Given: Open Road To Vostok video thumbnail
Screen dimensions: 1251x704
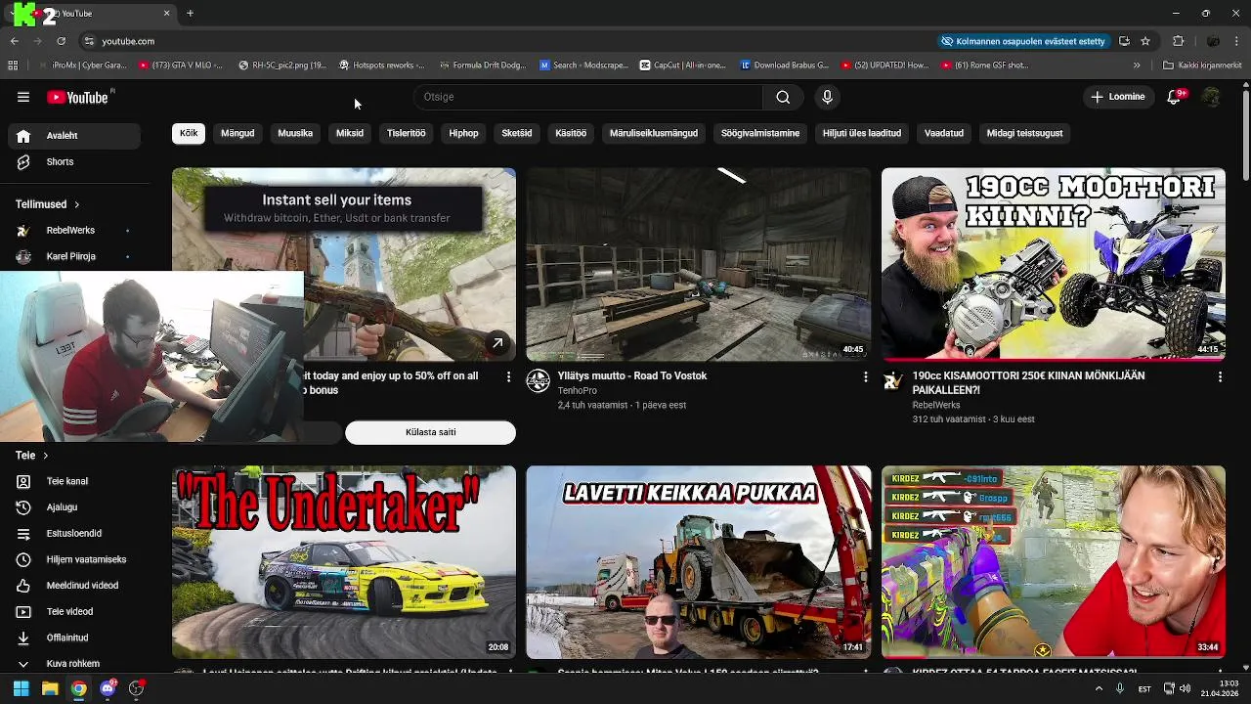Looking at the screenshot, I should click(699, 264).
